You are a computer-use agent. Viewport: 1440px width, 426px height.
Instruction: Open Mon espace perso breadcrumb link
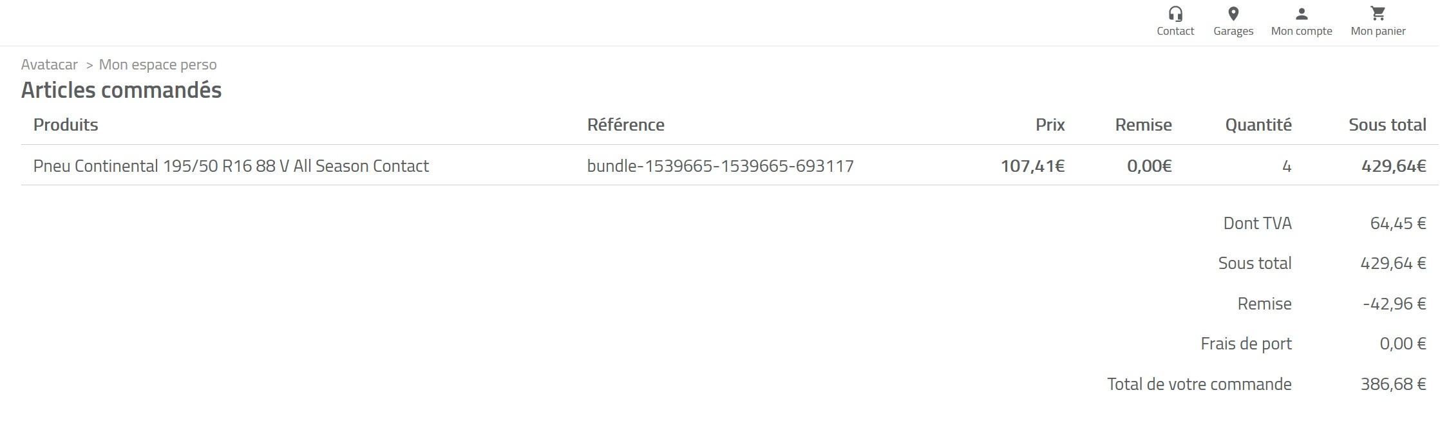[x=158, y=64]
